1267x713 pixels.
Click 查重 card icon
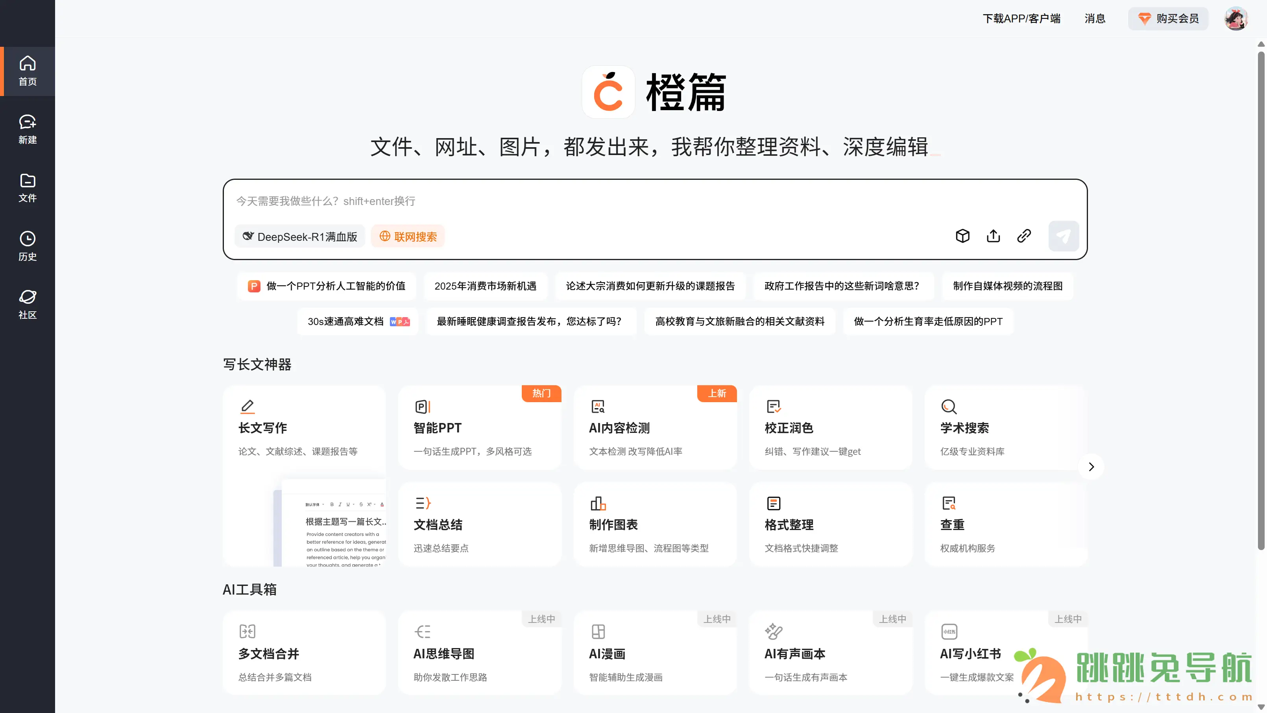[x=949, y=503]
